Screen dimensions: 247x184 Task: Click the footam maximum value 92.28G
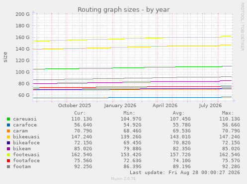(231, 167)
